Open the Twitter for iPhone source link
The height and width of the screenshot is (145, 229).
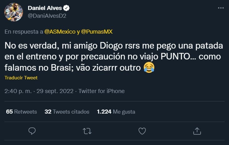pos(101,91)
